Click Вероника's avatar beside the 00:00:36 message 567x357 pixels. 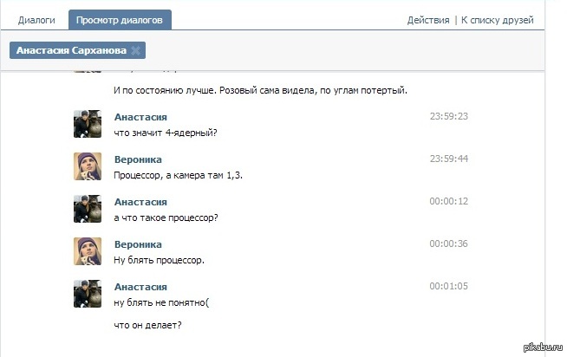(88, 251)
